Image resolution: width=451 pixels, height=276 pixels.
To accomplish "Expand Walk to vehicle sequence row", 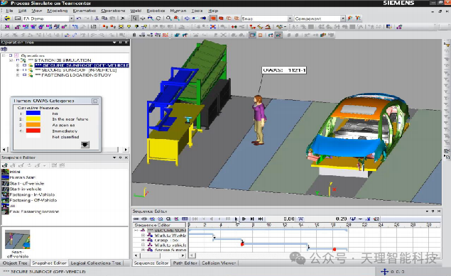I will coord(143,245).
